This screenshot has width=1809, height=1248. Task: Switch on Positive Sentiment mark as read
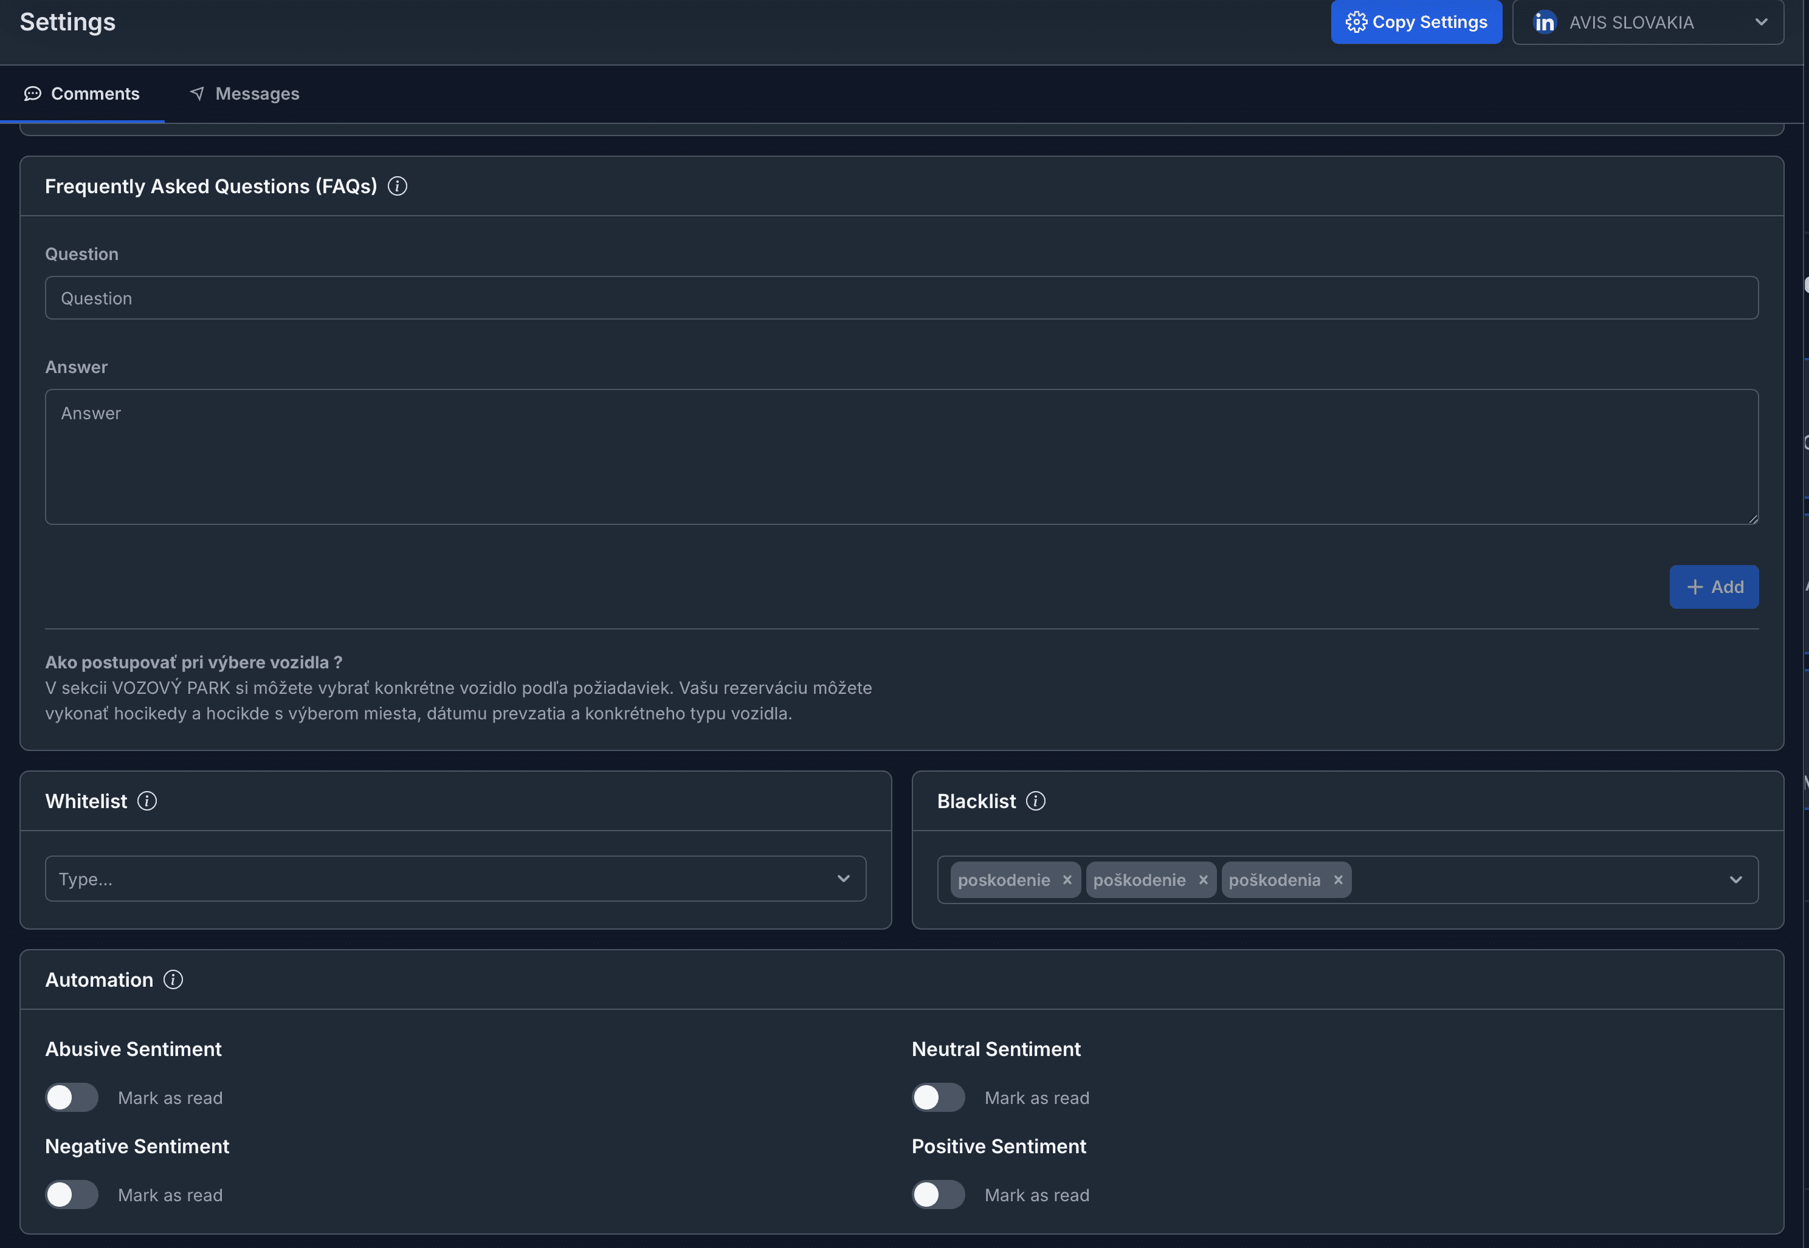tap(939, 1194)
